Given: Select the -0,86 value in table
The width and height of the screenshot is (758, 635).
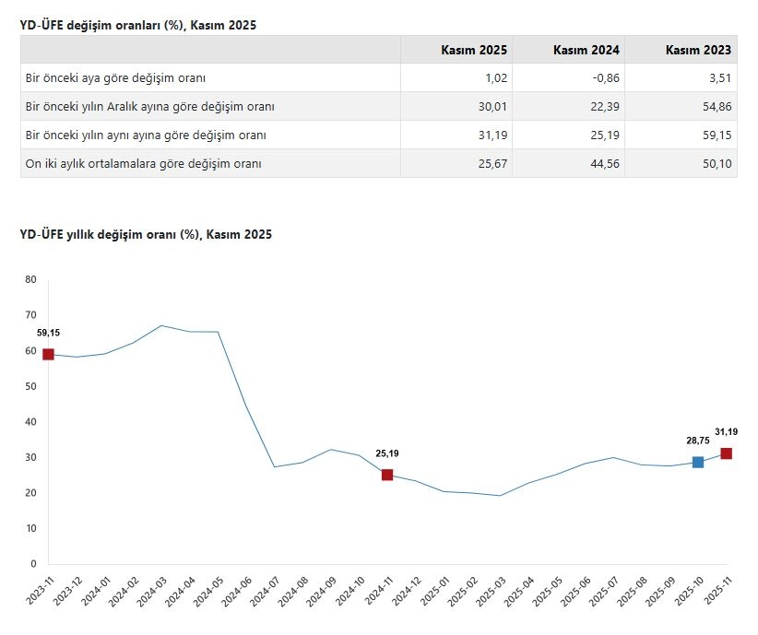Looking at the screenshot, I should coord(604,78).
